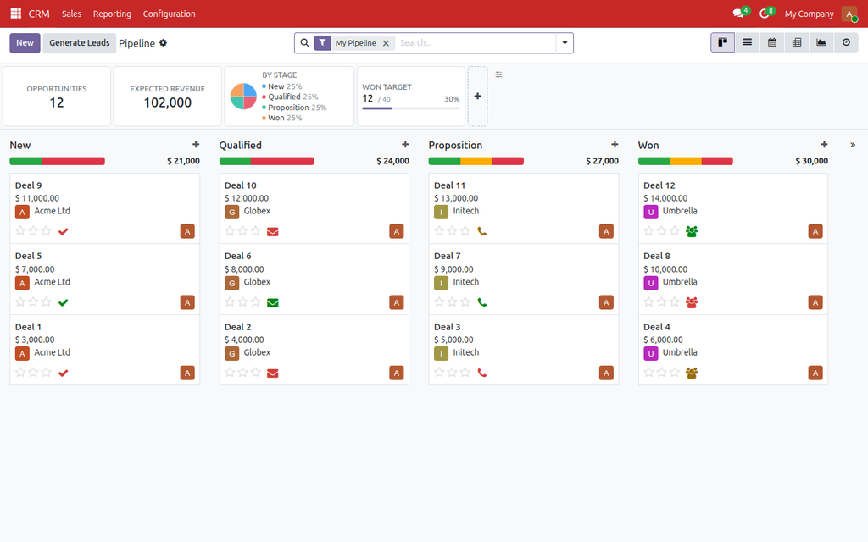
Task: Switch to calendar view
Action: click(772, 42)
